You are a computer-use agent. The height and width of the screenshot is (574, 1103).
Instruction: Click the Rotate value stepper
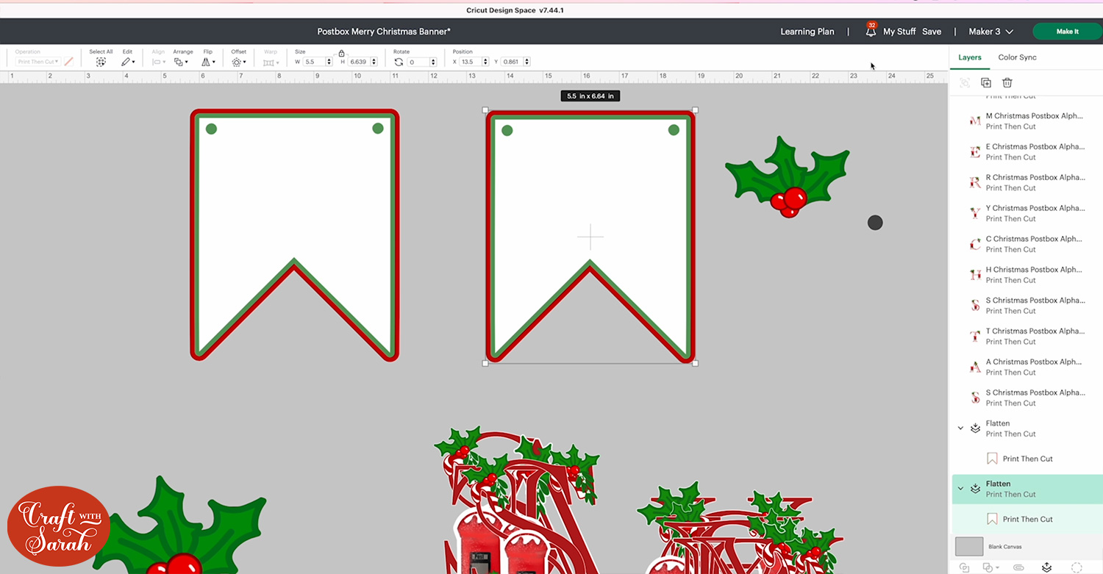coord(433,62)
